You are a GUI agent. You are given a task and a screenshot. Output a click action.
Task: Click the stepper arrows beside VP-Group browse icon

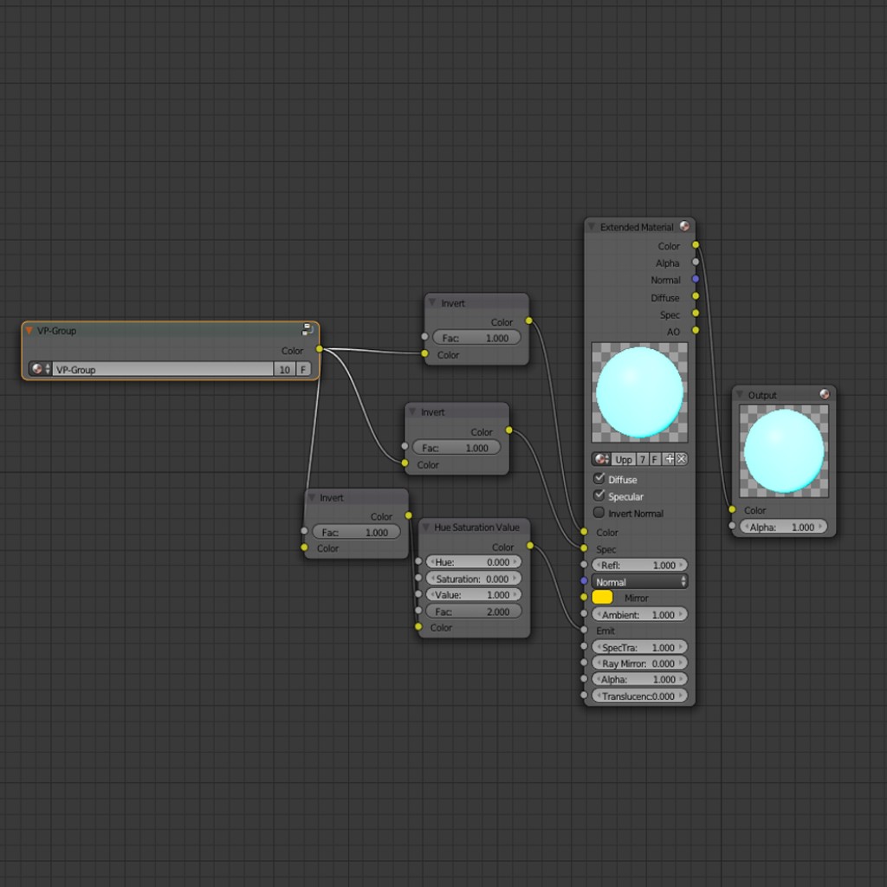[48, 369]
